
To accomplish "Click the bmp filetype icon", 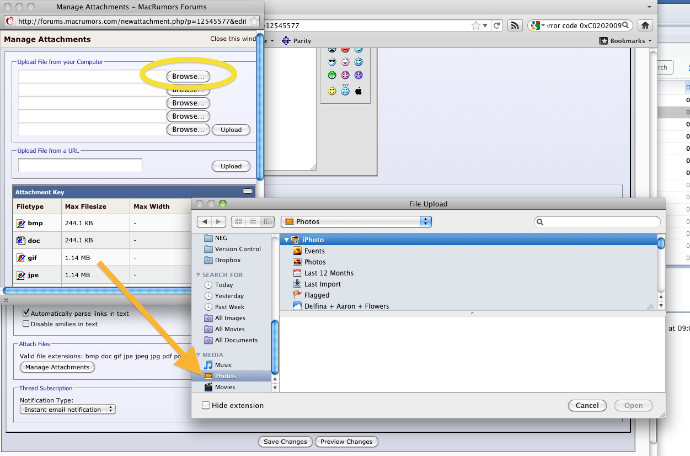I will [x=21, y=224].
